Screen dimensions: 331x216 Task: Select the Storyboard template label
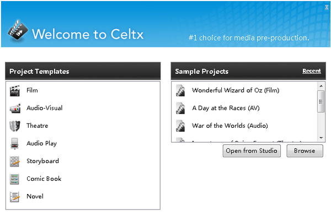(42, 161)
